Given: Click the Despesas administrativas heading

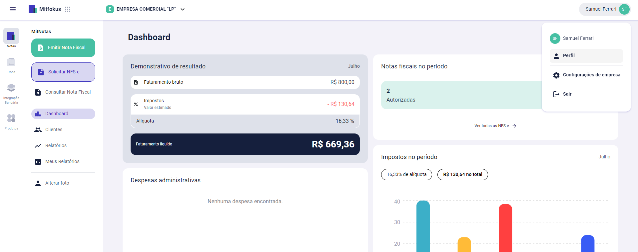Looking at the screenshot, I should click(166, 180).
